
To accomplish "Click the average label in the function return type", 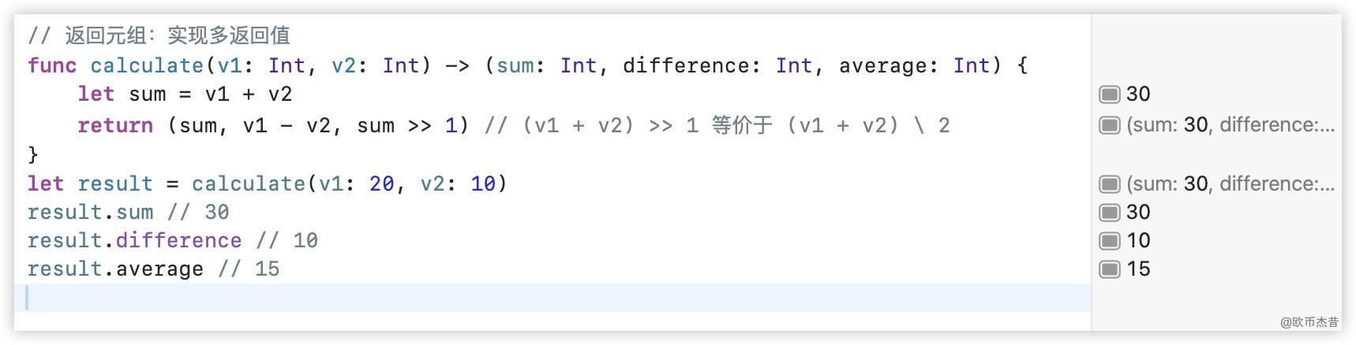I will click(882, 65).
